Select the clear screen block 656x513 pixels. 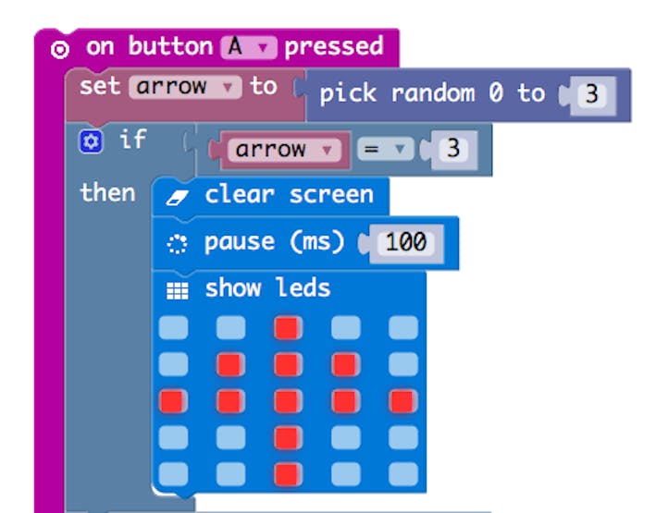tap(289, 196)
